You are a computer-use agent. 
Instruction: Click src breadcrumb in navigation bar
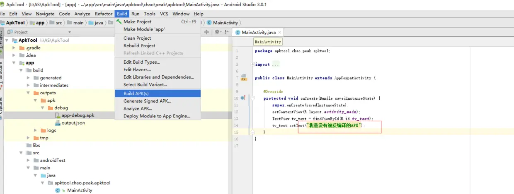tap(56, 23)
